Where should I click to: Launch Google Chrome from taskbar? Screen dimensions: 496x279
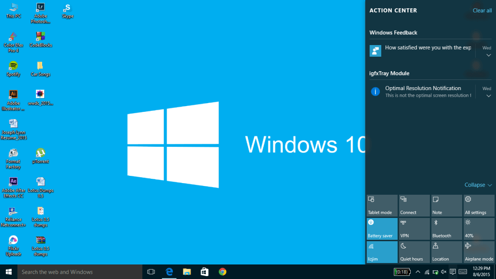(222, 272)
